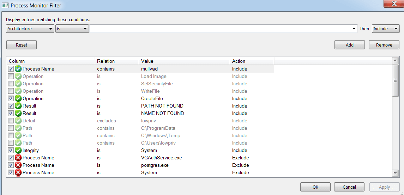Click include icon beside Process Name mullvad row

click(18, 69)
